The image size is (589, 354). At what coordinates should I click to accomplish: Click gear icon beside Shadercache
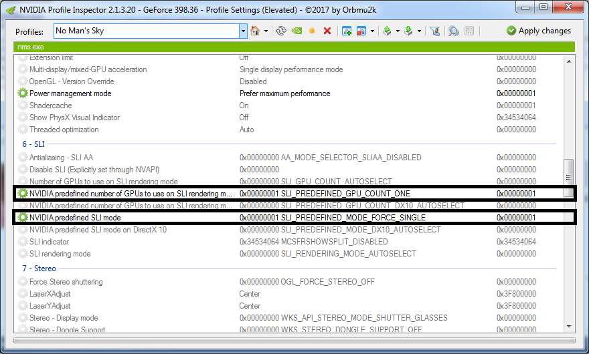click(x=23, y=105)
